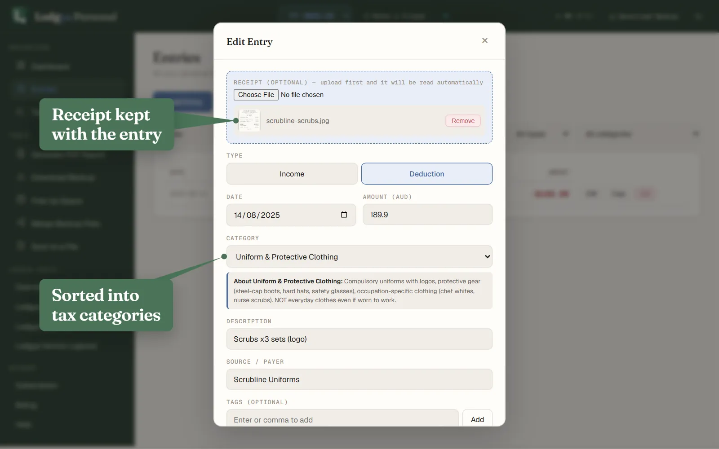Select the Income type
Viewport: 719px width, 449px height.
(x=292, y=174)
